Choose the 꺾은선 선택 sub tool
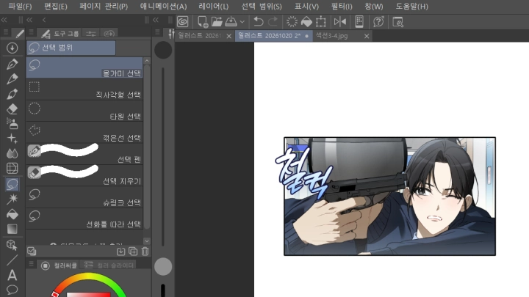The image size is (529, 297). click(84, 132)
